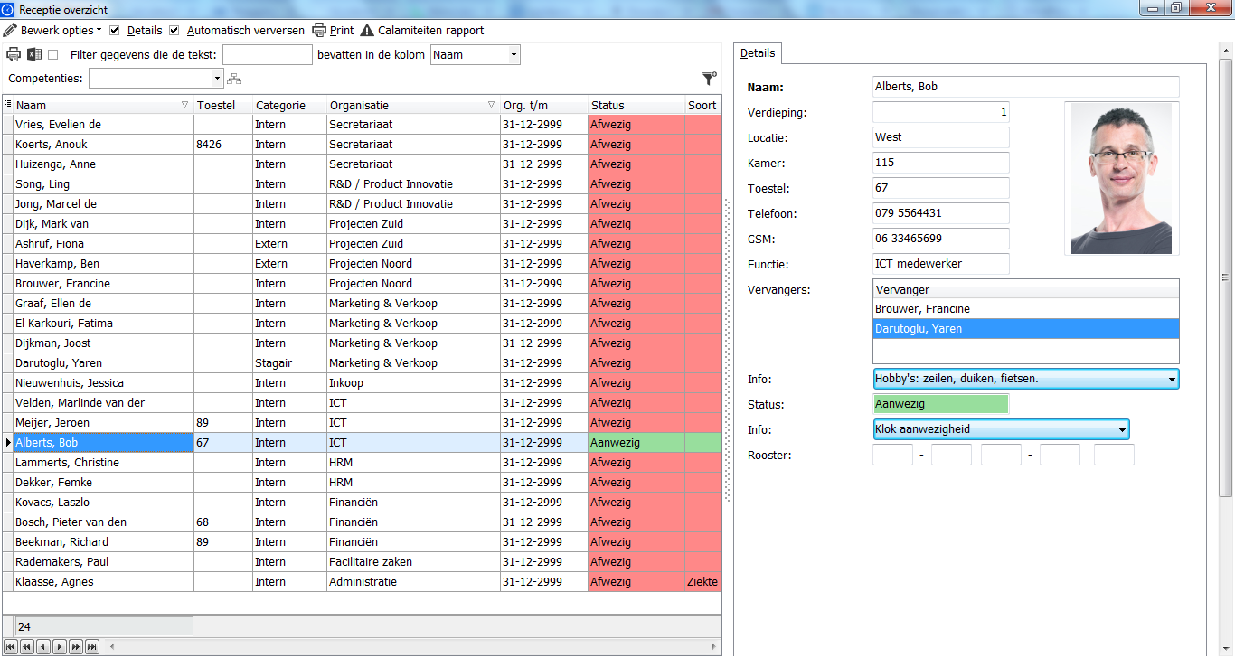Open the Bewerk opties menu
The height and width of the screenshot is (658, 1235).
tap(52, 30)
